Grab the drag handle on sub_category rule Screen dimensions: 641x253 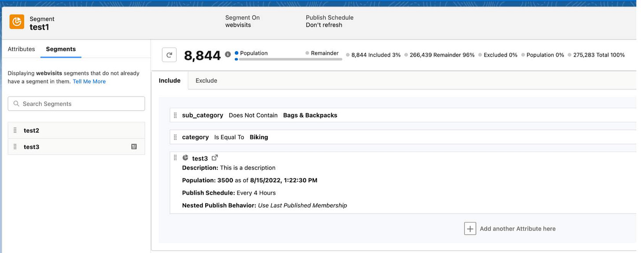point(175,115)
